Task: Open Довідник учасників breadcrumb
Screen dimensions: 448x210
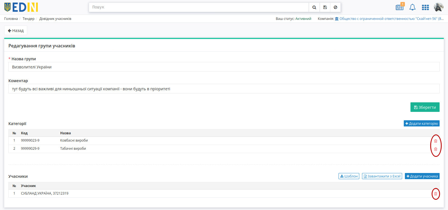Action: (55, 19)
